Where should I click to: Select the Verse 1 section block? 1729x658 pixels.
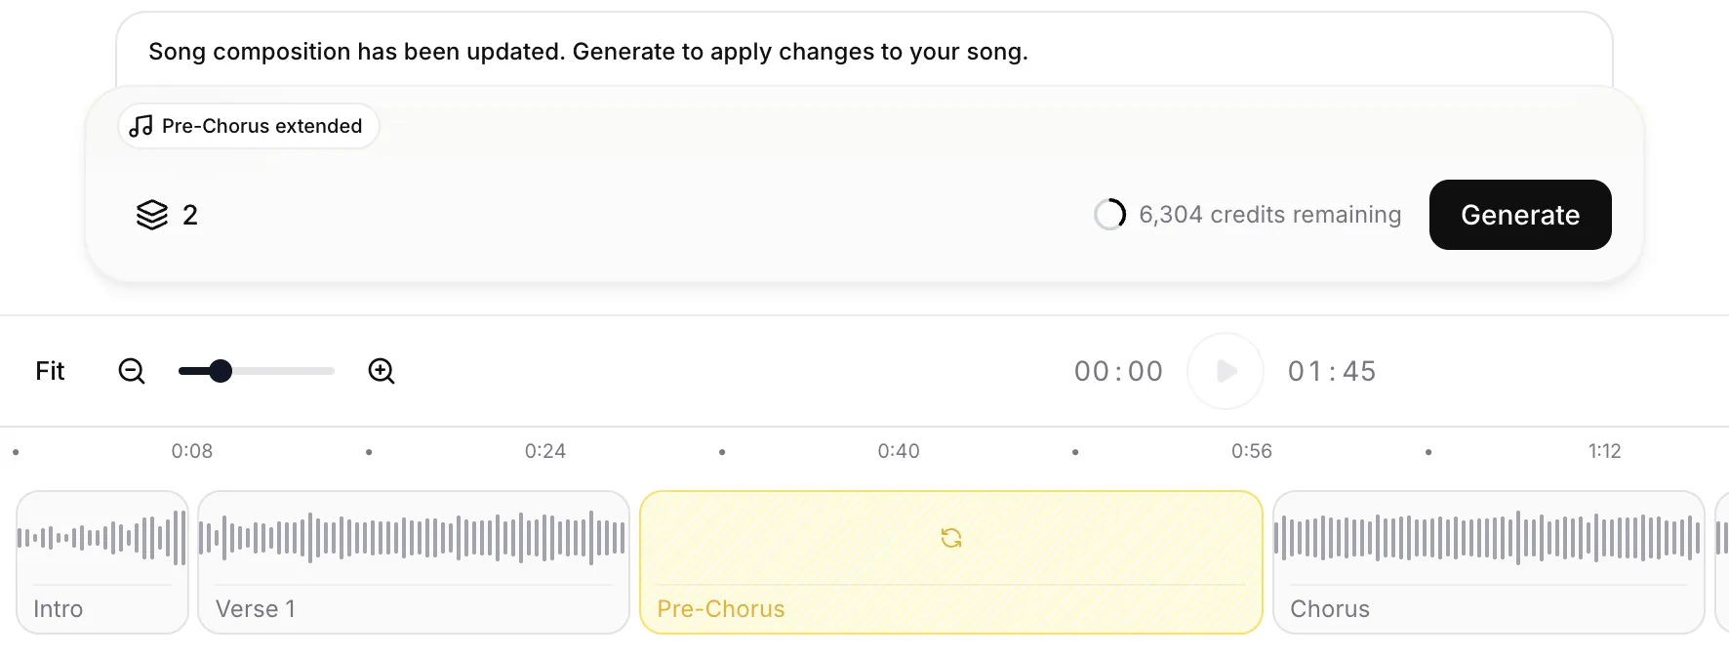tap(413, 562)
